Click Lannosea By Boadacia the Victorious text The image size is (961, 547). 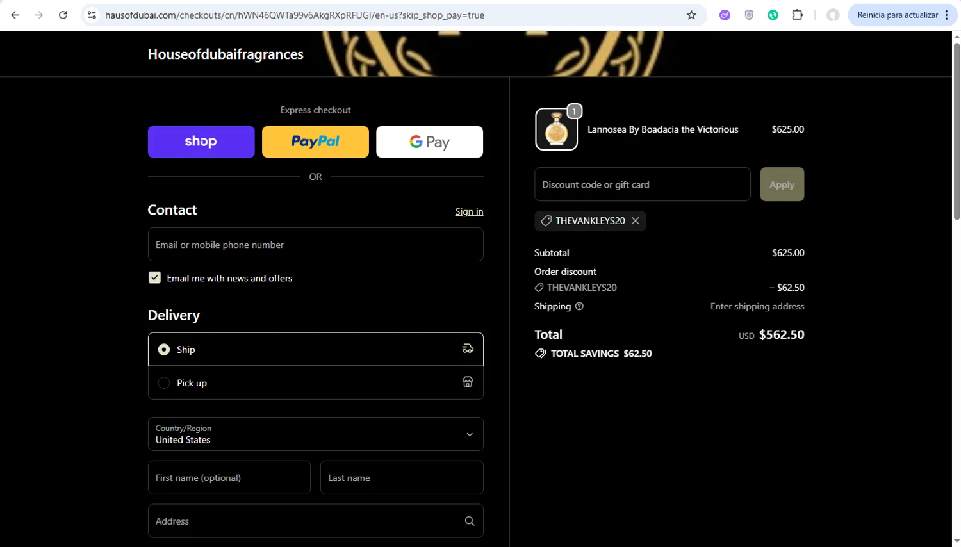pos(662,129)
